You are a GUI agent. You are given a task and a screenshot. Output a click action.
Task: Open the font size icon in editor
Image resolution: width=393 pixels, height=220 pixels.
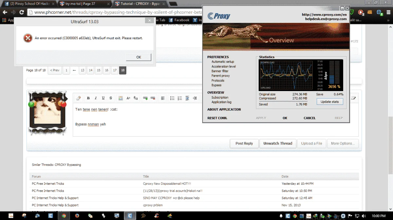point(128,98)
